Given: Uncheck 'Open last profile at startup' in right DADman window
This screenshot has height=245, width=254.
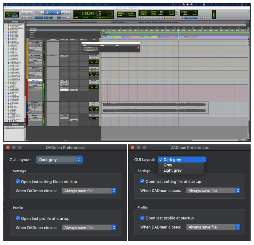Looking at the screenshot, I should click(142, 218).
